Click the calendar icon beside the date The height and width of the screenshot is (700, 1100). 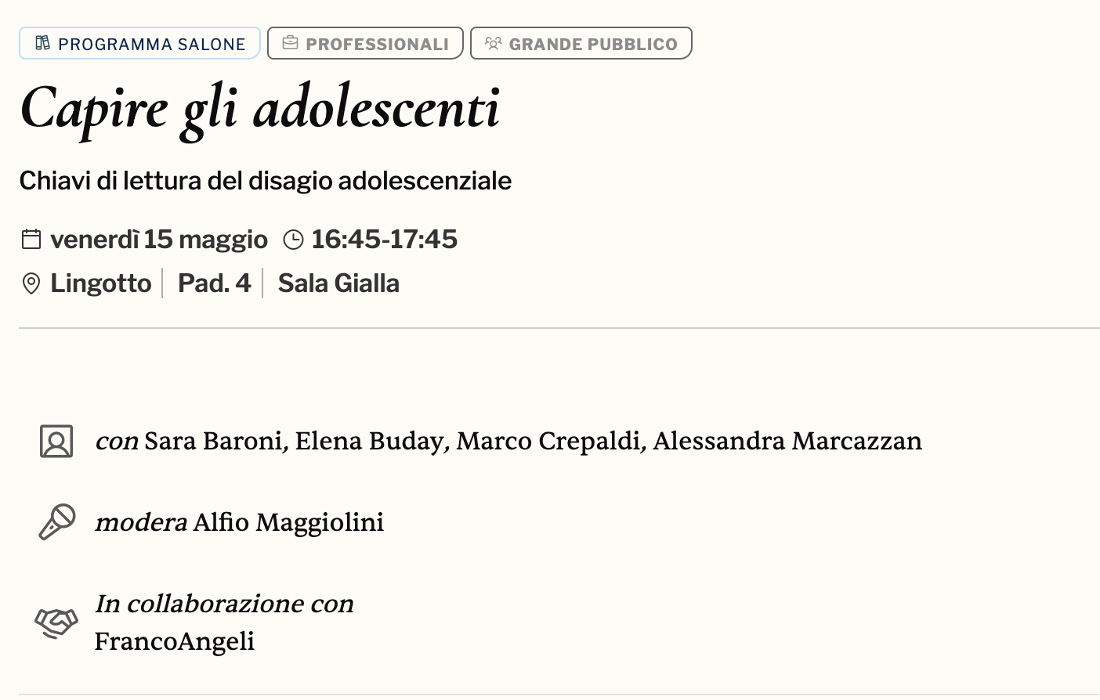[x=31, y=239]
